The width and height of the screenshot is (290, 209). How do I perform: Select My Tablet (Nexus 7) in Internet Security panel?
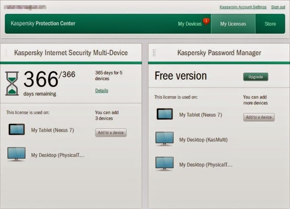52,130
